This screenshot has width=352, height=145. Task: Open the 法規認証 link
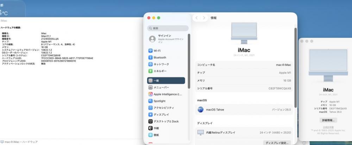click(x=328, y=127)
